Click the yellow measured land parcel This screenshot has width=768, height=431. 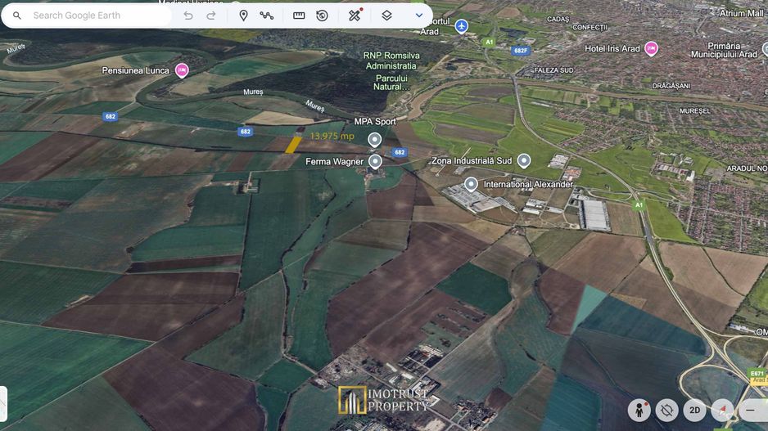point(293,145)
